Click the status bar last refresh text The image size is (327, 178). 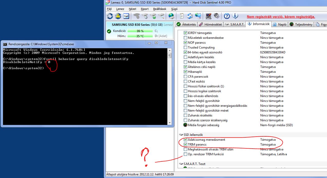point(140,175)
